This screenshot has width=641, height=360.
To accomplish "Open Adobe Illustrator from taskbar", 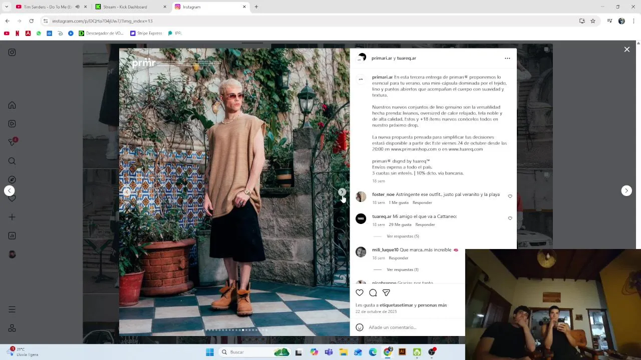I will (402, 352).
